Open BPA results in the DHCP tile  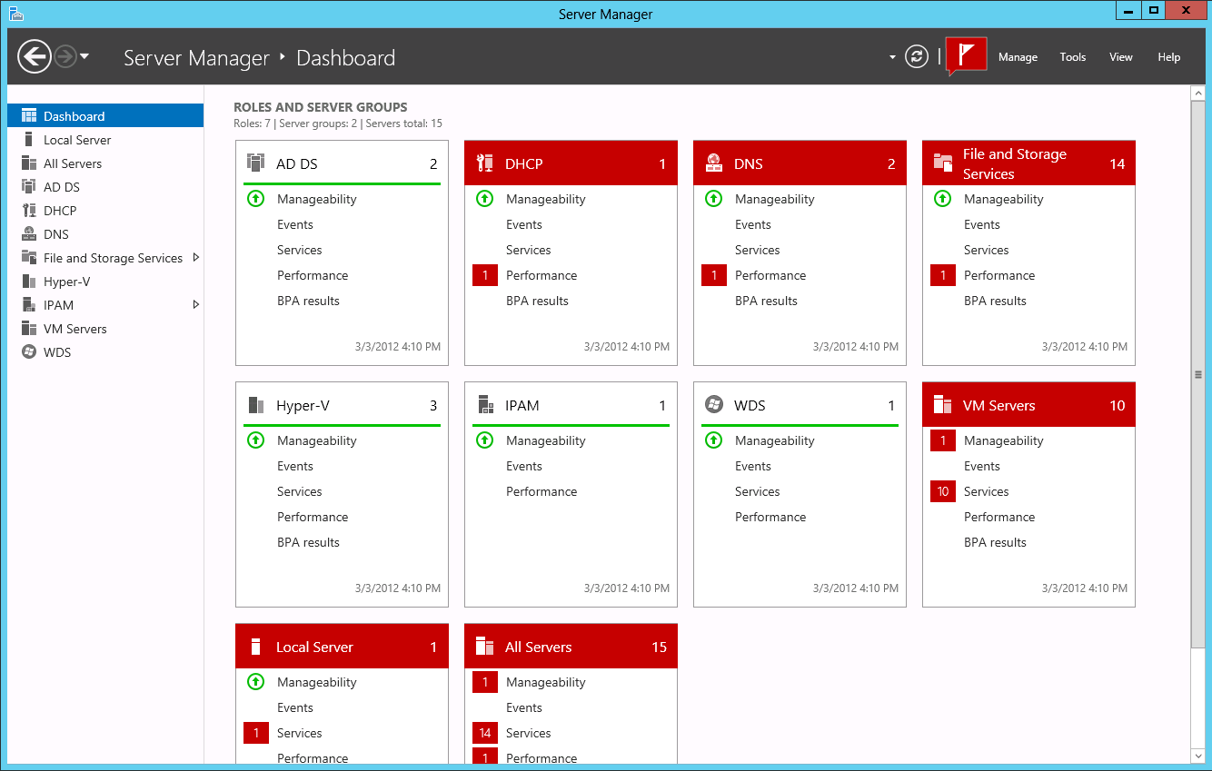(x=537, y=301)
